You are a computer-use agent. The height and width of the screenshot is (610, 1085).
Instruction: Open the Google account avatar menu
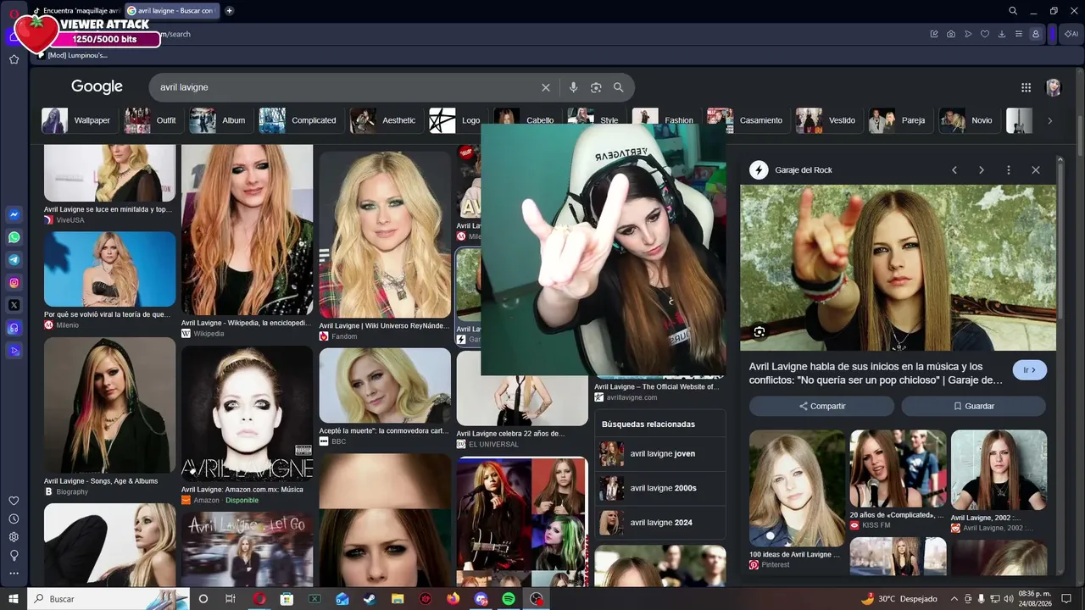pos(1054,87)
